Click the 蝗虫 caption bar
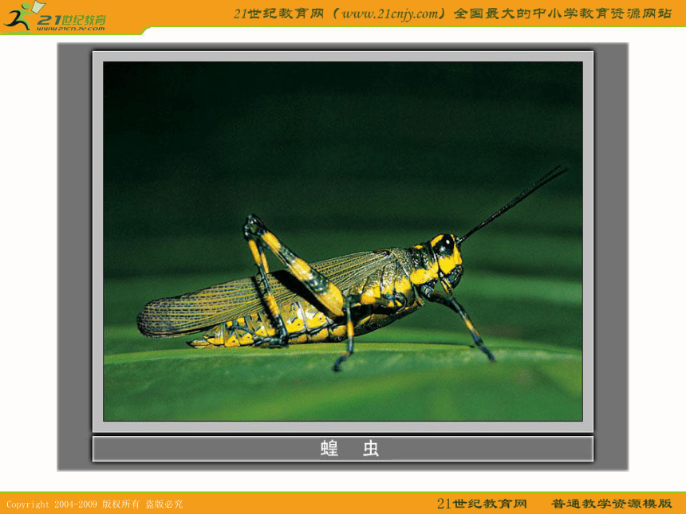 tap(342, 449)
